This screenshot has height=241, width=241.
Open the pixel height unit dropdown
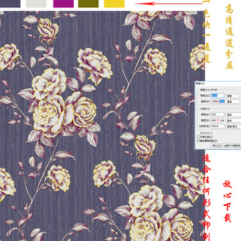234,102
